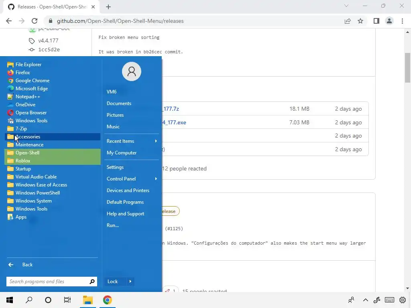Viewport: 411px width, 308px height.
Task: Toggle Chrome side panel
Action: 376,21
